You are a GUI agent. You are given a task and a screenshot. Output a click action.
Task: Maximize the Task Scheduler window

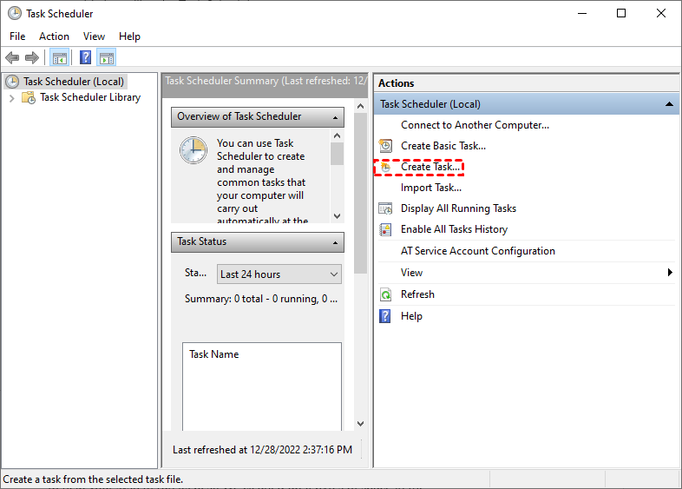click(621, 14)
